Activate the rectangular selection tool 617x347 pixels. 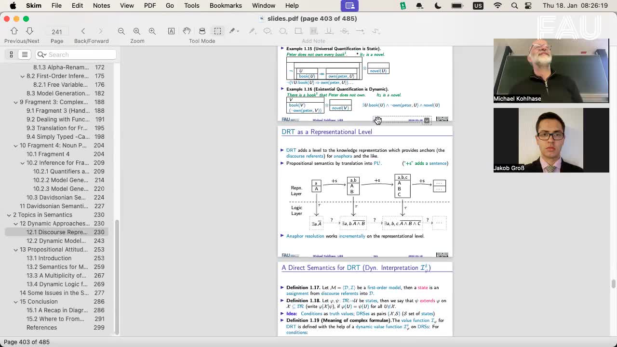point(217,31)
